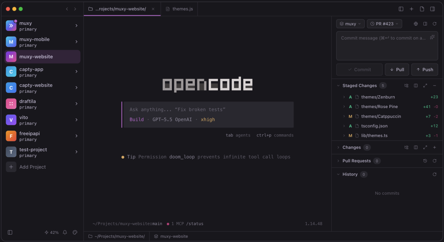Switch Staged Changes to tree view
Viewport: 444px width, 242px height.
(x=406, y=85)
